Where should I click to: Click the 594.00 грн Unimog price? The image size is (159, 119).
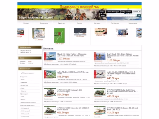click(63, 95)
